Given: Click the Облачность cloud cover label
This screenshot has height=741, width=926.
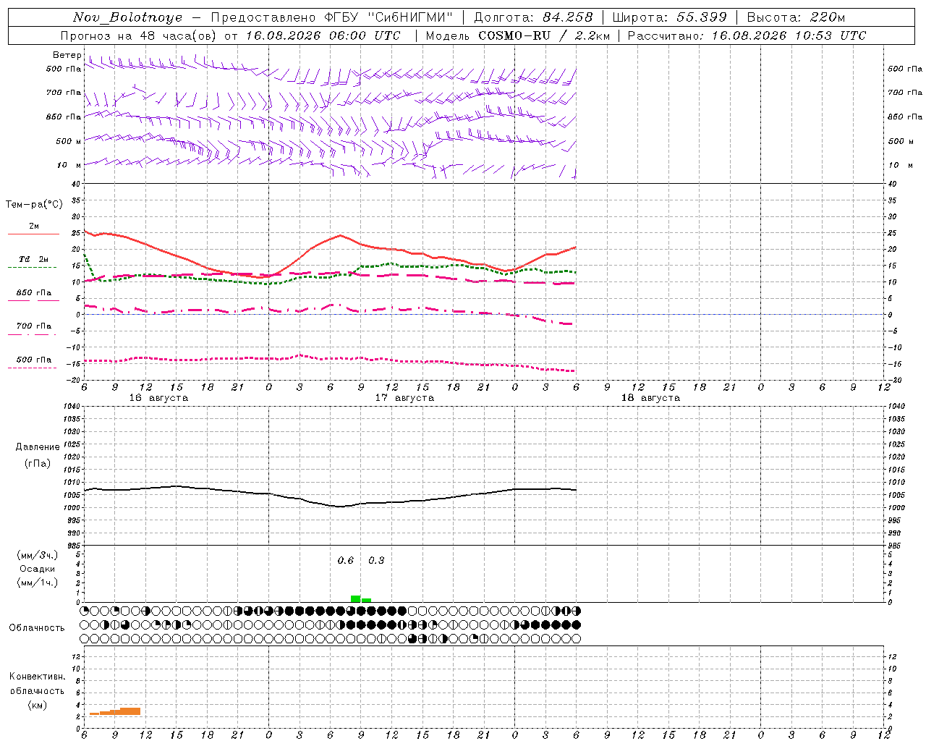Looking at the screenshot, I should [37, 627].
